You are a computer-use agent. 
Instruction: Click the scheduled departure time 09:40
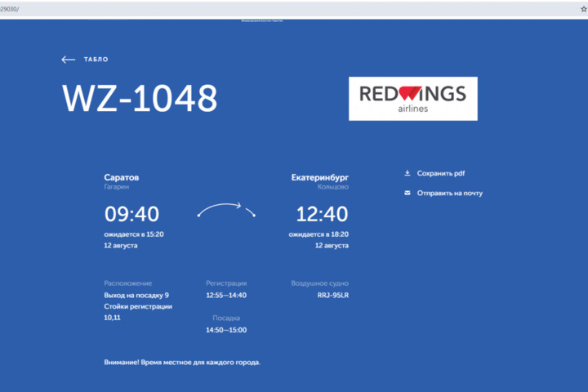coord(131,214)
